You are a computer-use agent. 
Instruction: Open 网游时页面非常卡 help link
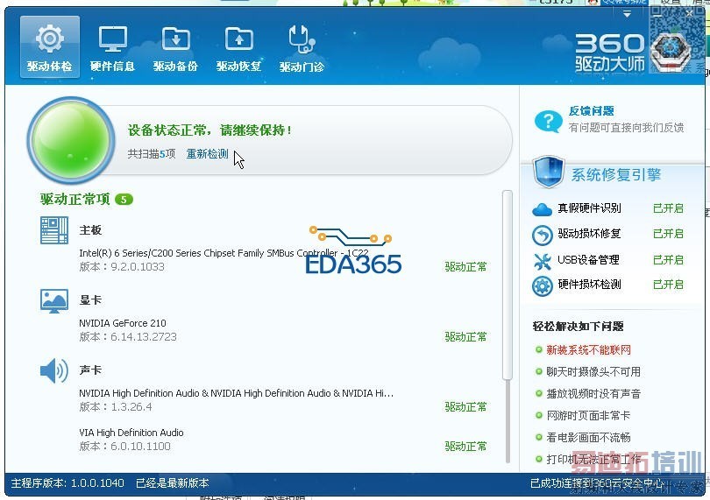pos(588,415)
